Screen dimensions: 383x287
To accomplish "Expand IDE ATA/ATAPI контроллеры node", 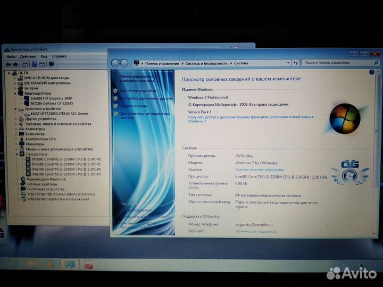I will [x=15, y=83].
